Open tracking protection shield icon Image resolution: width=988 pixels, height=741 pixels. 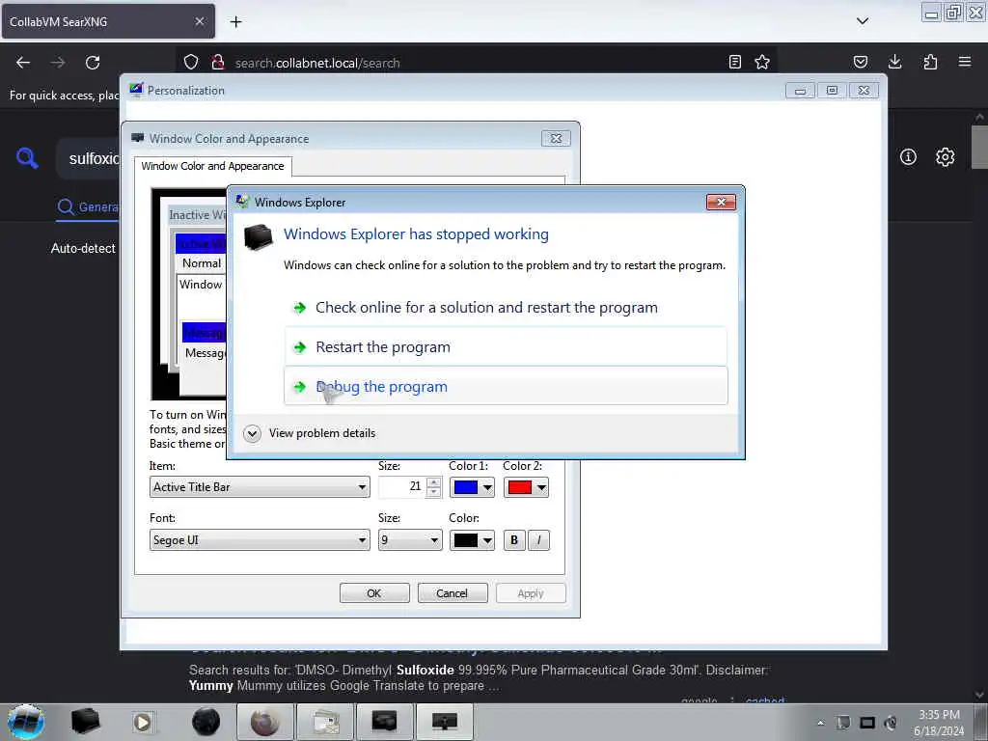coord(191,62)
